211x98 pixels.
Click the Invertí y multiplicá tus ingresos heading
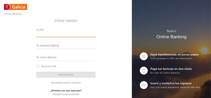(x=171, y=83)
